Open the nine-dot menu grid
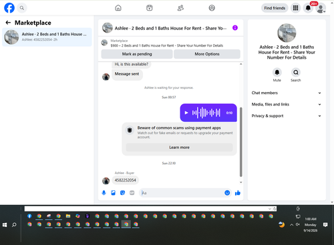 [x=295, y=8]
